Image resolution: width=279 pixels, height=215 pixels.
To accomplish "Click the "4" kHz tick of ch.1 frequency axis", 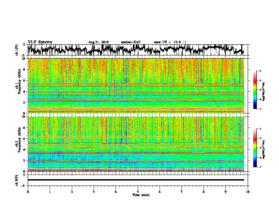I will click(x=25, y=92).
